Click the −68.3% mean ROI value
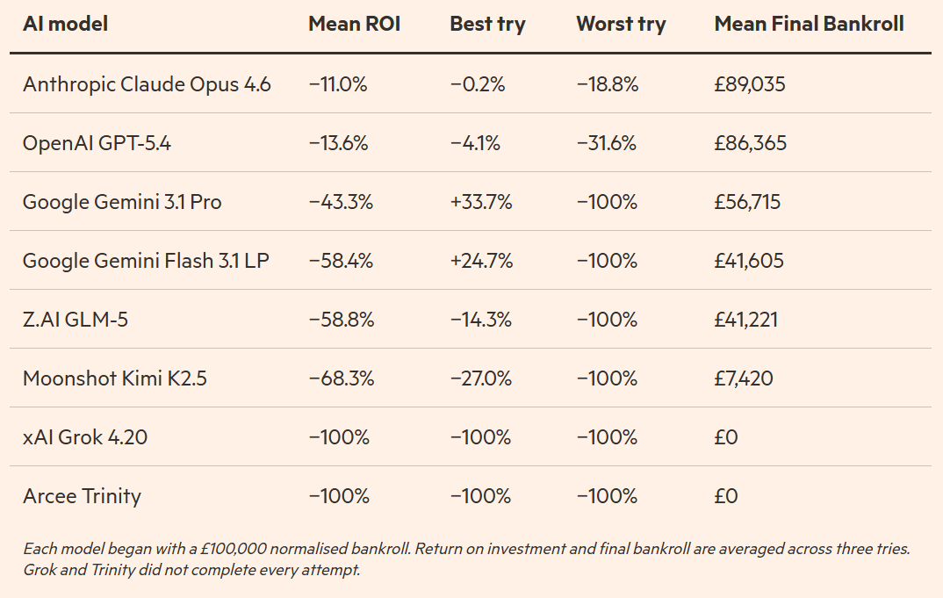The width and height of the screenshot is (943, 598). point(341,378)
